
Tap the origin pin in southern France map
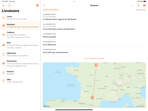(x=92, y=98)
